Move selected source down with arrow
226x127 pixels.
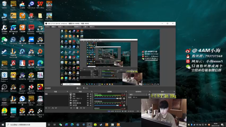coord(84,108)
